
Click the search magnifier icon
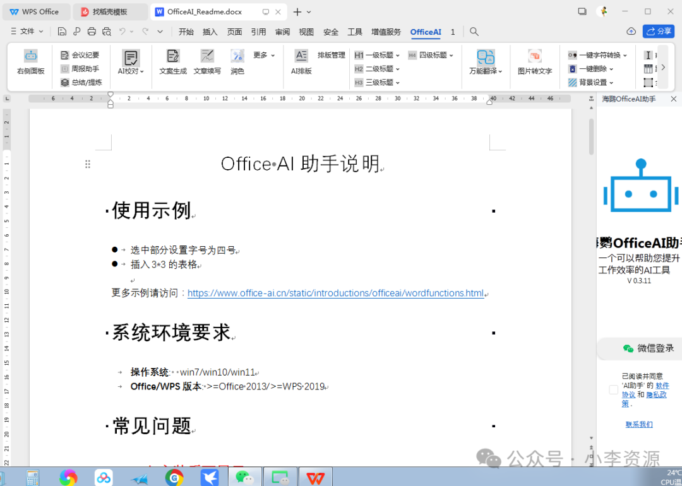point(474,32)
